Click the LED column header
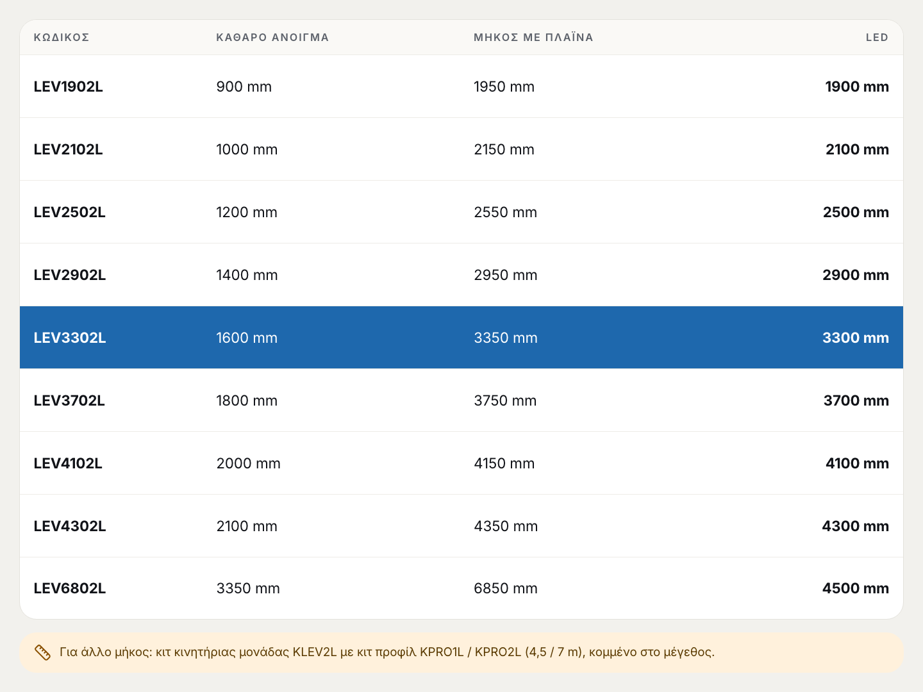This screenshot has height=692, width=923. coord(877,37)
